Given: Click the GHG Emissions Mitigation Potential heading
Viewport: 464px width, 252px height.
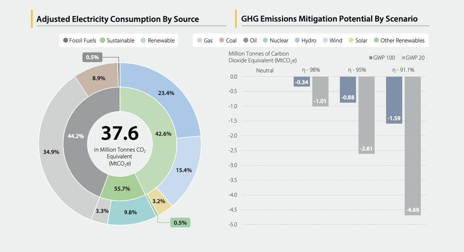Looking at the screenshot, I should [329, 19].
